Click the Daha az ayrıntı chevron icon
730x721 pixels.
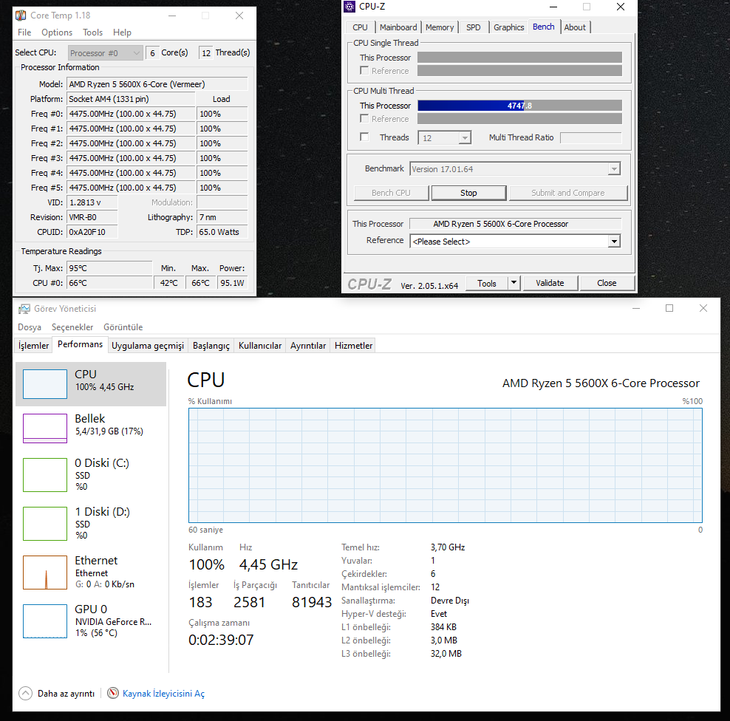click(26, 694)
